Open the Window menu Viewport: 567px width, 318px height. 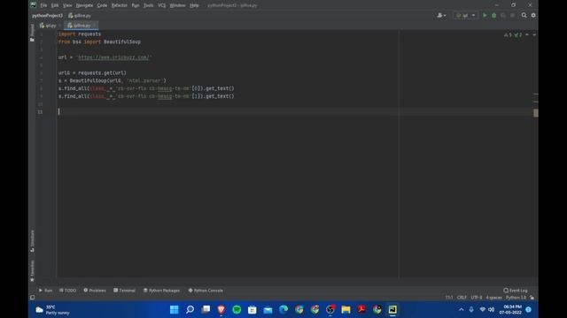(x=177, y=5)
